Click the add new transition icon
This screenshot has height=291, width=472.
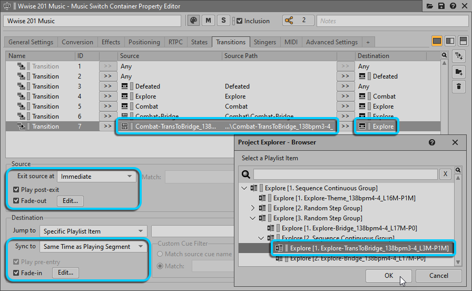[459, 56]
